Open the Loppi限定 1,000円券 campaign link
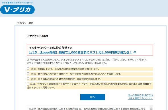This screenshot has width=168, height=110. (81, 52)
